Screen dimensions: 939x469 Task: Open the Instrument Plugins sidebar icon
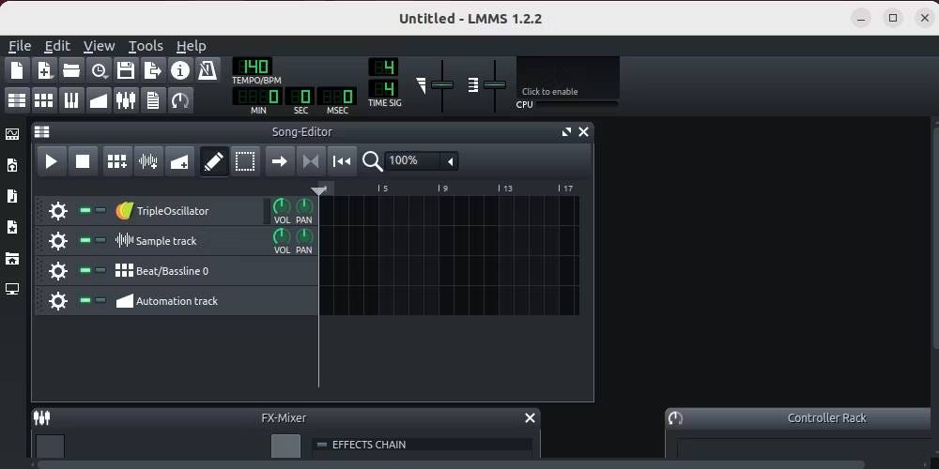coord(12,134)
